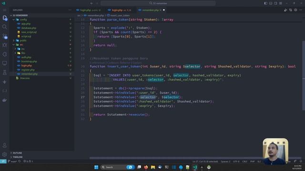Open app.php in the explorer
The width and height of the screenshot is (305, 171).
tap(26, 24)
